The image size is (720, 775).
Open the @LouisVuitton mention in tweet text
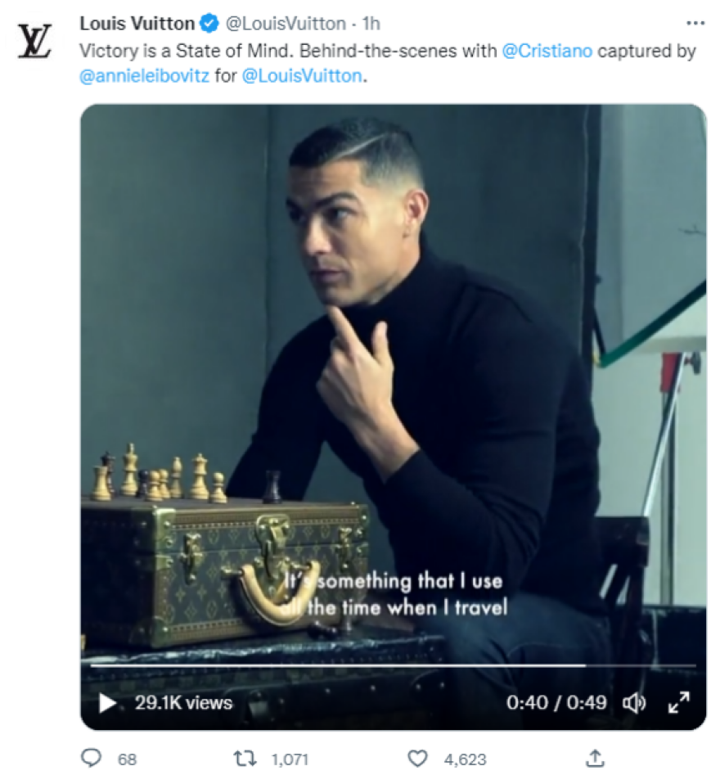click(302, 75)
